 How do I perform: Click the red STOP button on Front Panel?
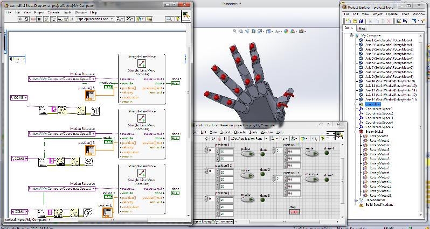pyautogui.click(x=295, y=212)
